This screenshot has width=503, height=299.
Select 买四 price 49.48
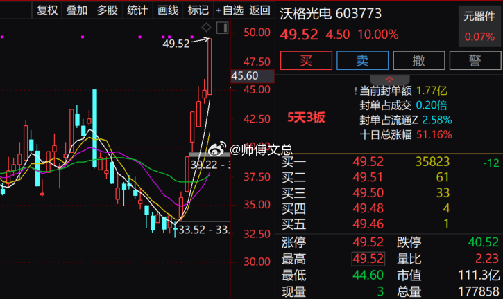[368, 208]
